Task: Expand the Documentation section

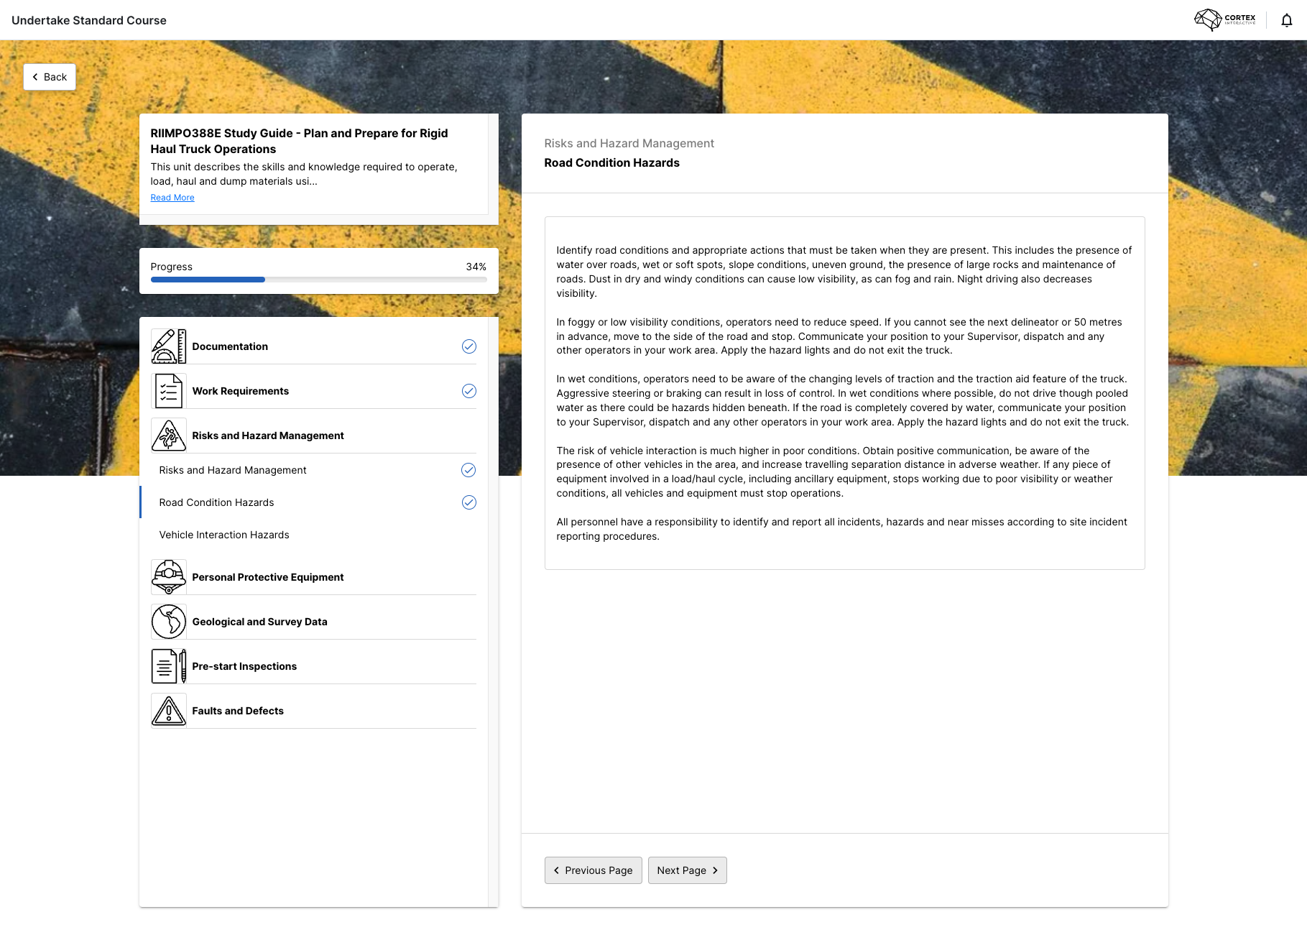Action: 314,346
